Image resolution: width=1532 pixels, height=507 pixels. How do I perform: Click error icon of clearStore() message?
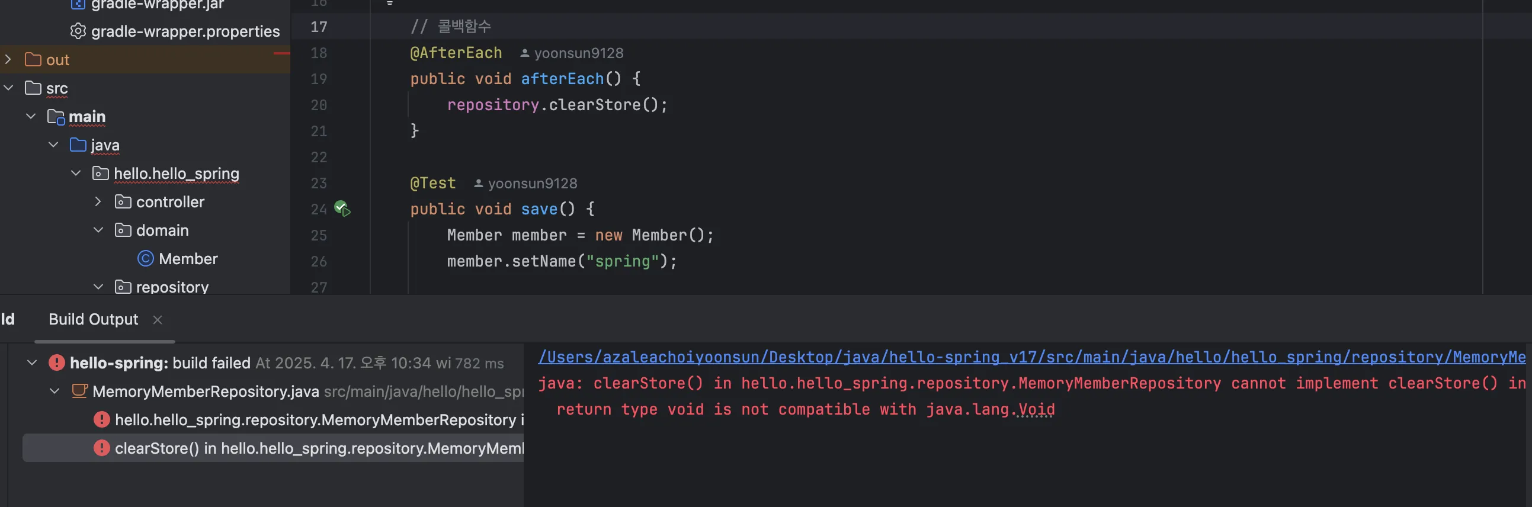pos(102,448)
